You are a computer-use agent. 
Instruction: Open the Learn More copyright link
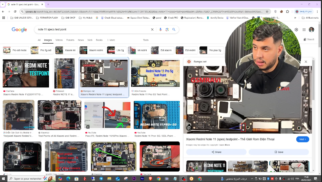pos(224,145)
